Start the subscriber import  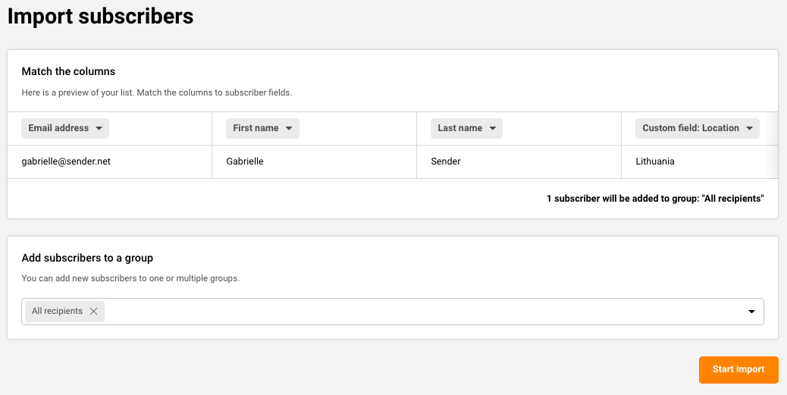pos(738,369)
